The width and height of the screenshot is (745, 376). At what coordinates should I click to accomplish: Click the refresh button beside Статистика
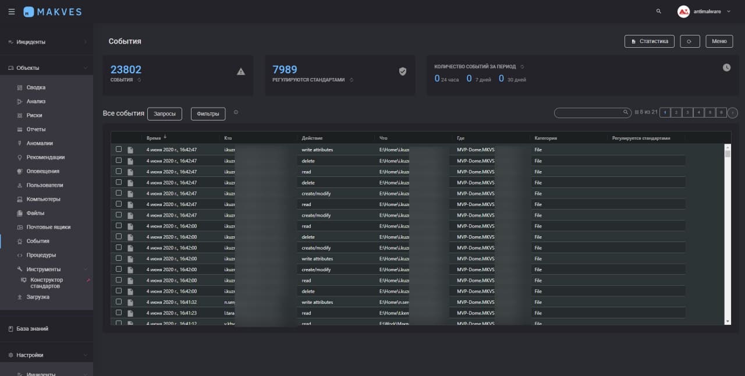[690, 41]
